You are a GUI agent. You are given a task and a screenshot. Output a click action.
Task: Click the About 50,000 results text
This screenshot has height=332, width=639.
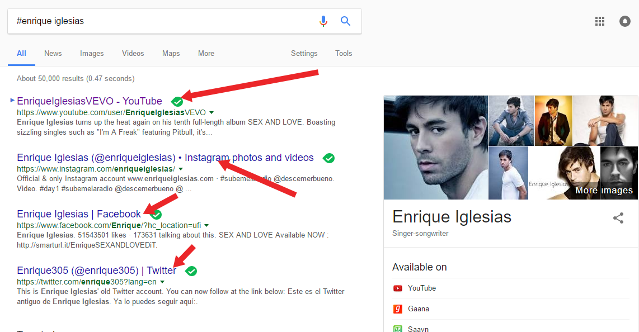coord(76,78)
